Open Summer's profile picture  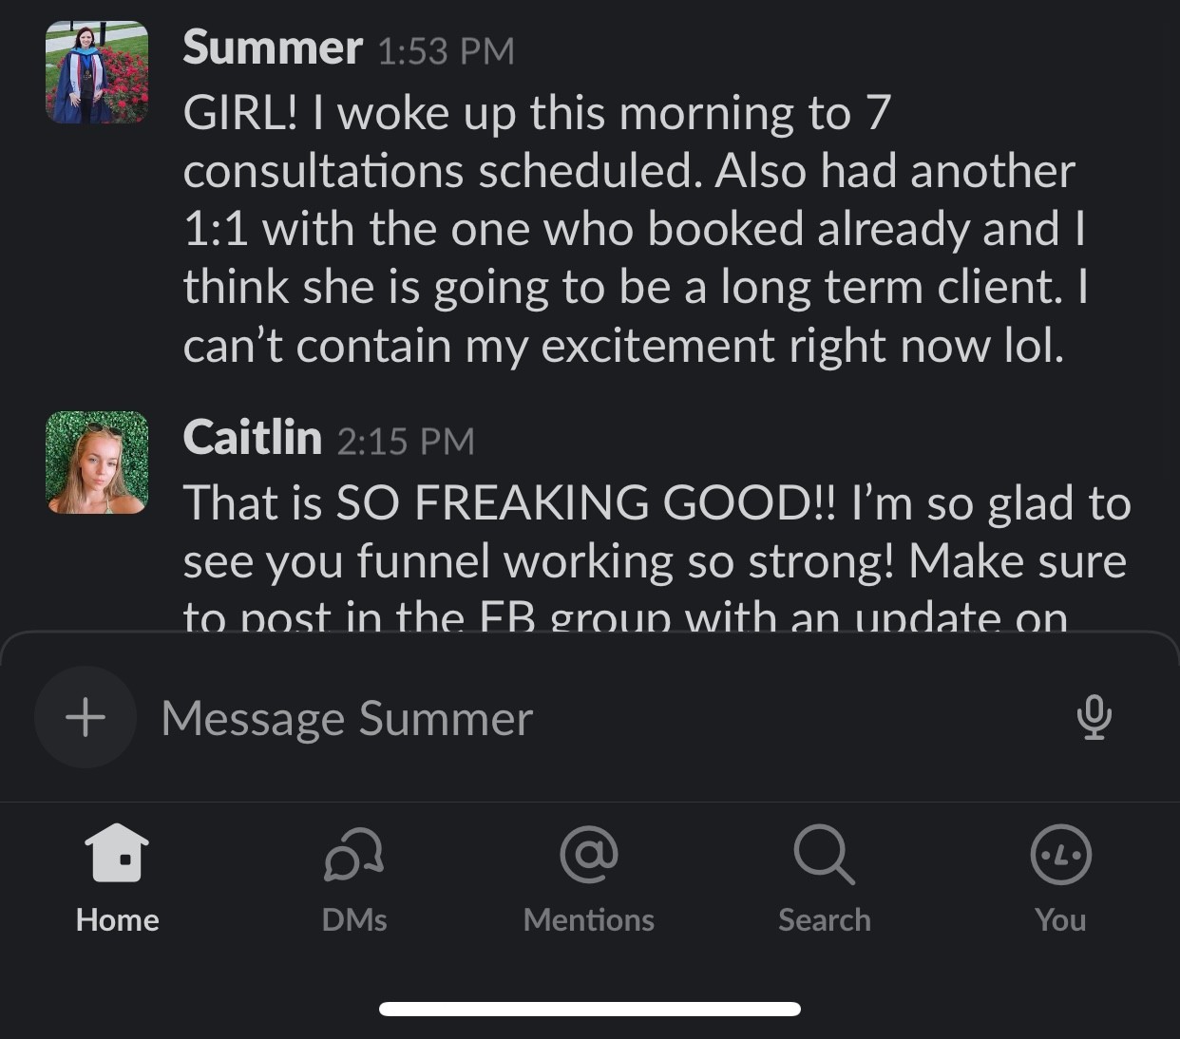pyautogui.click(x=97, y=73)
